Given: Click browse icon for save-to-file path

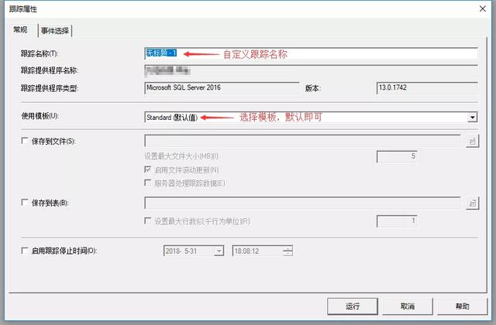Looking at the screenshot, I should 473,141.
